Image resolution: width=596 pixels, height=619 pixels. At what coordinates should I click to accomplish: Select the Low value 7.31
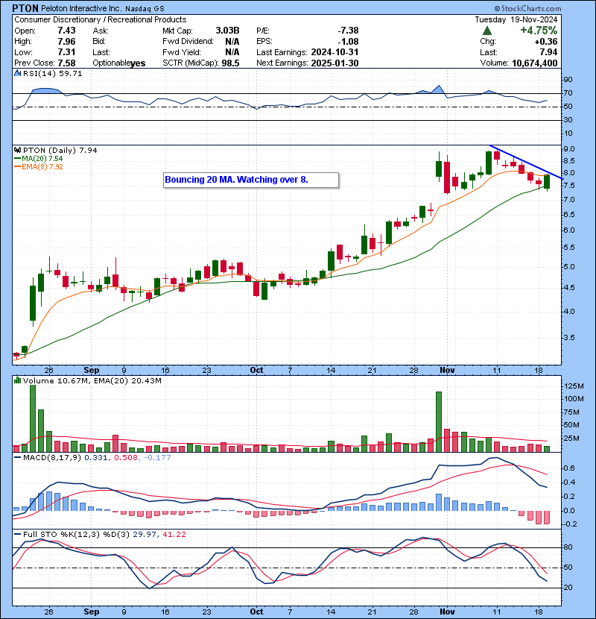coord(66,52)
